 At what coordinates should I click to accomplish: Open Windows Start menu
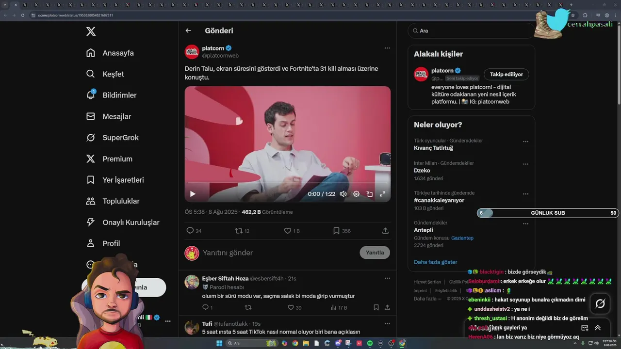tap(219, 343)
